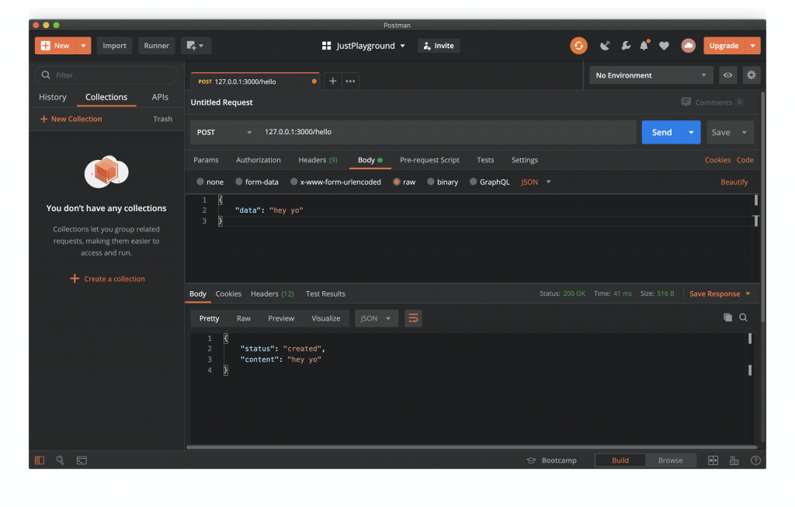Click the Send button
The height and width of the screenshot is (507, 795).
[x=662, y=132]
